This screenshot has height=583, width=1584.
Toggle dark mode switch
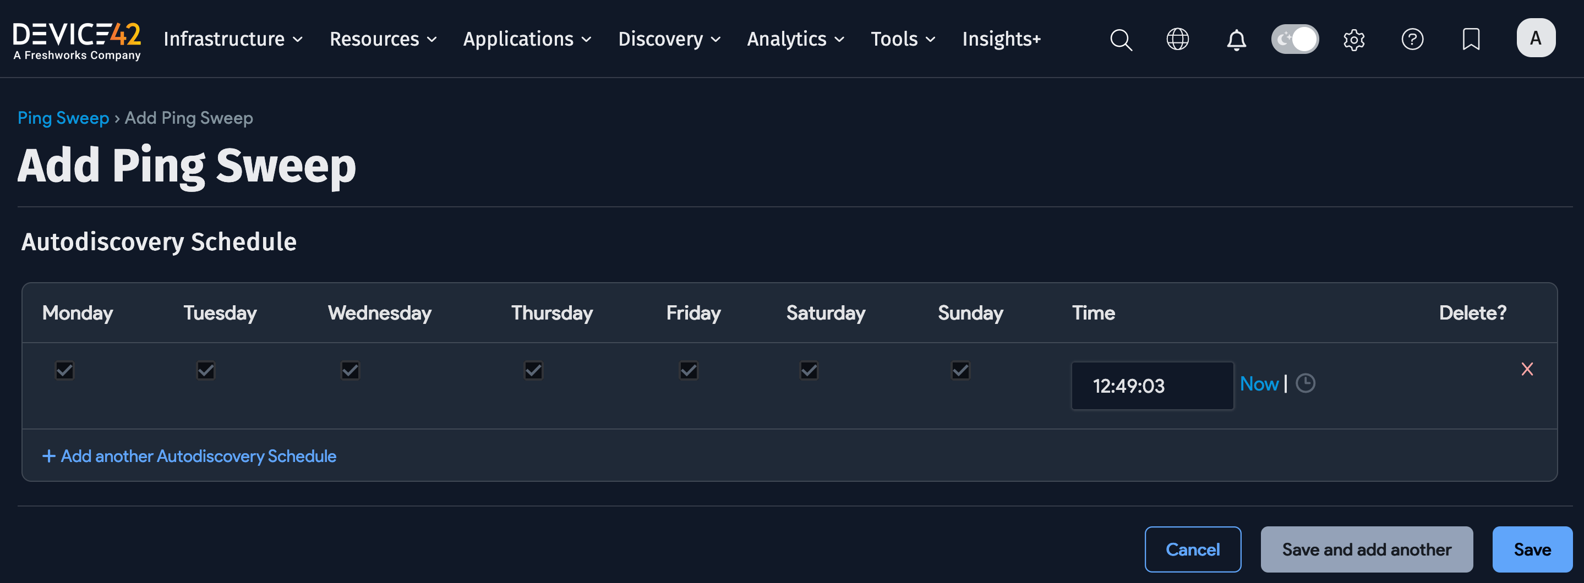[x=1294, y=38]
